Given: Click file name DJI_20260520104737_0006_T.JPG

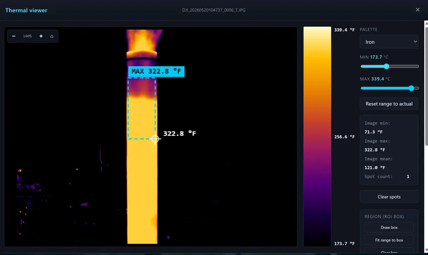Looking at the screenshot, I should [x=214, y=10].
